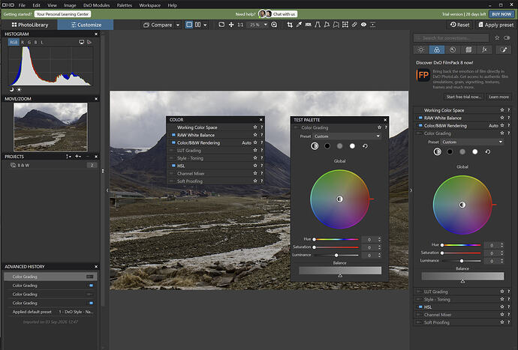Adjust the Luminance slider in Test Palette
This screenshot has height=350, width=518.
pos(336,255)
